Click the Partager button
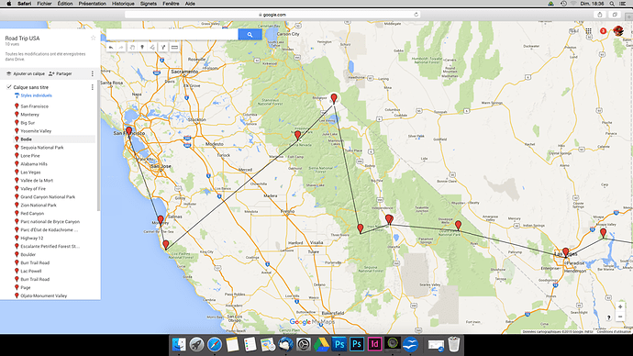This screenshot has height=356, width=633. point(61,74)
